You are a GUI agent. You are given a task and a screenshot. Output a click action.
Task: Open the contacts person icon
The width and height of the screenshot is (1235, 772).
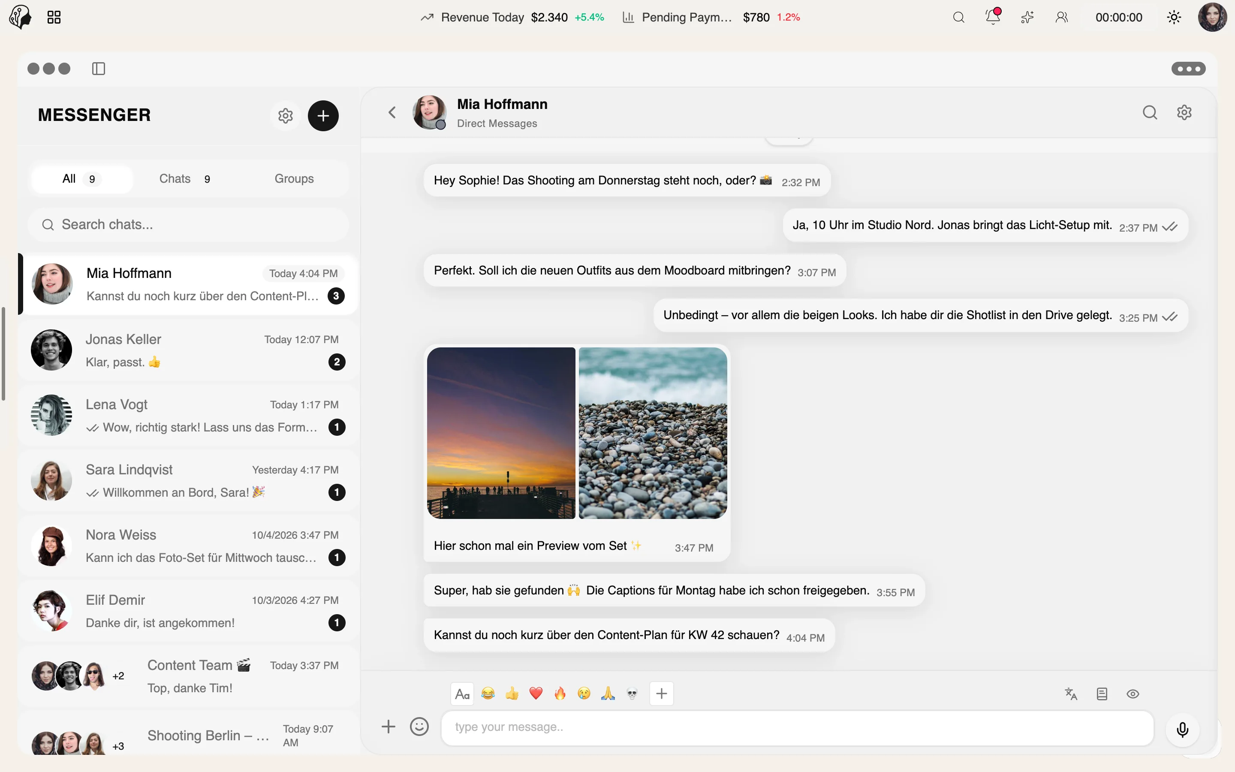pyautogui.click(x=1061, y=17)
